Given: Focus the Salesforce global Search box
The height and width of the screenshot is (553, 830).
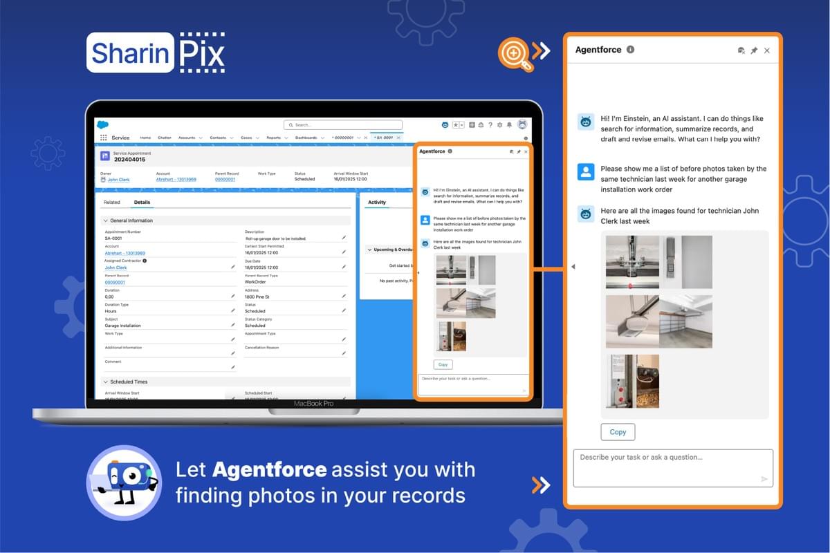Looking at the screenshot, I should (343, 125).
